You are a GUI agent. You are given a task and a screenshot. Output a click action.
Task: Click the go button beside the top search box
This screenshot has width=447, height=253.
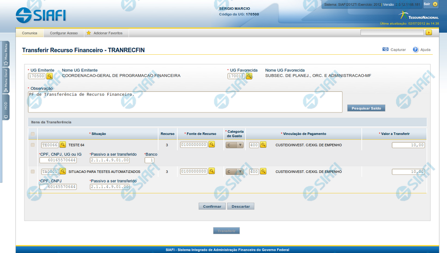pyautogui.click(x=429, y=32)
